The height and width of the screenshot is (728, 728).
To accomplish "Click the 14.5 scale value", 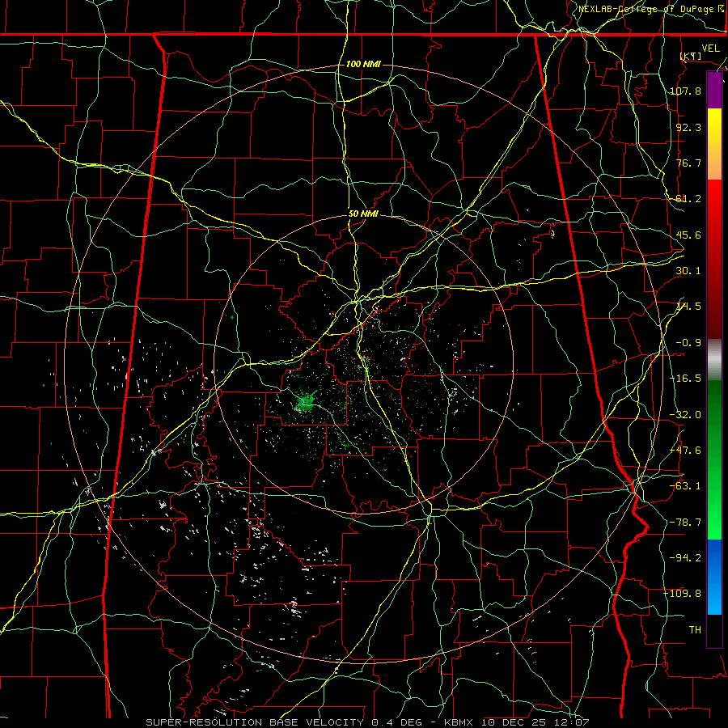I will tap(688, 307).
